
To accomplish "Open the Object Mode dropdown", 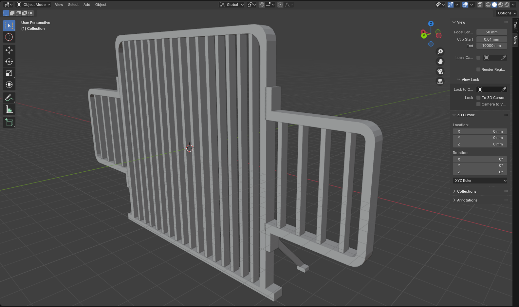I will tap(34, 5).
